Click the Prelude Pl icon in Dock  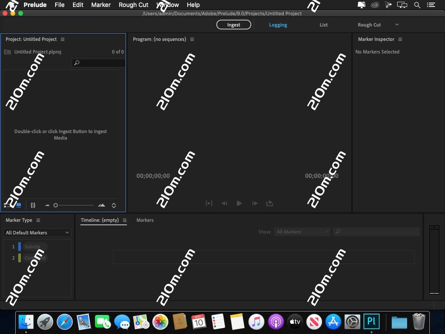pyautogui.click(x=372, y=321)
